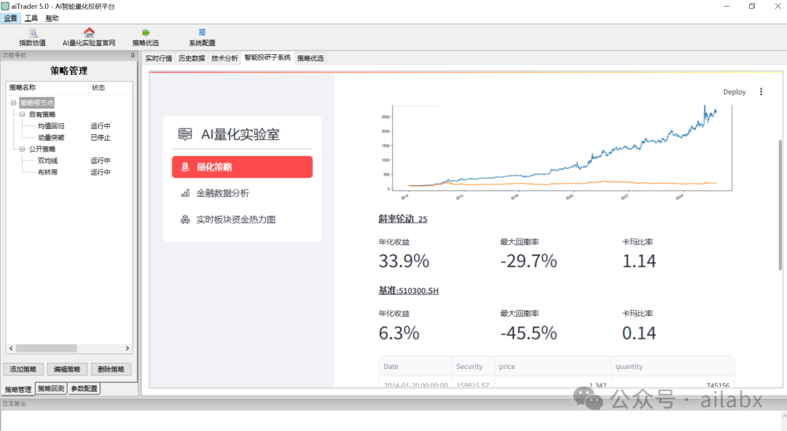This screenshot has height=431, width=787.
Task: Open the 参数配置 bottom tab
Action: coord(85,388)
